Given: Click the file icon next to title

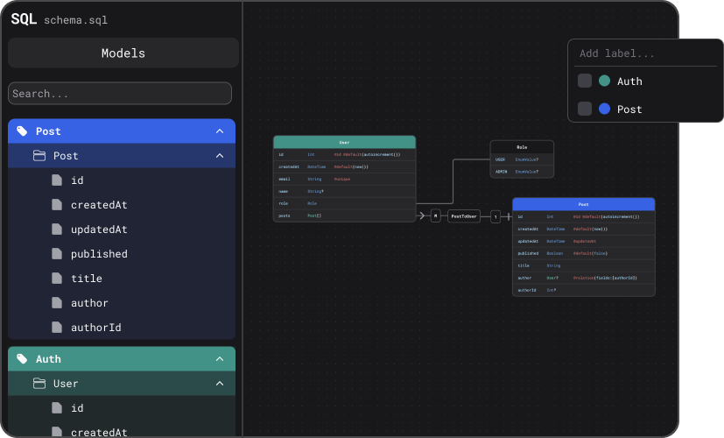Looking at the screenshot, I should (57, 279).
